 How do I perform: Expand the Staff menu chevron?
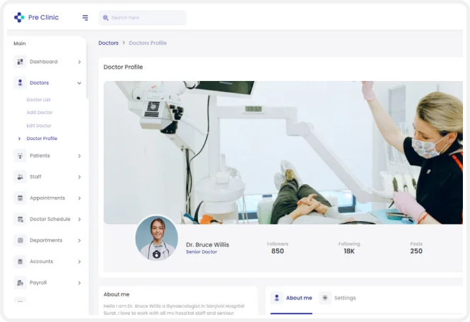tap(80, 177)
